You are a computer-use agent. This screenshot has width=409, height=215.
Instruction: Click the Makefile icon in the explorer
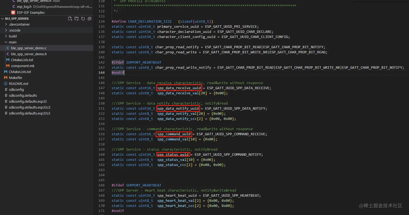coord(6,78)
